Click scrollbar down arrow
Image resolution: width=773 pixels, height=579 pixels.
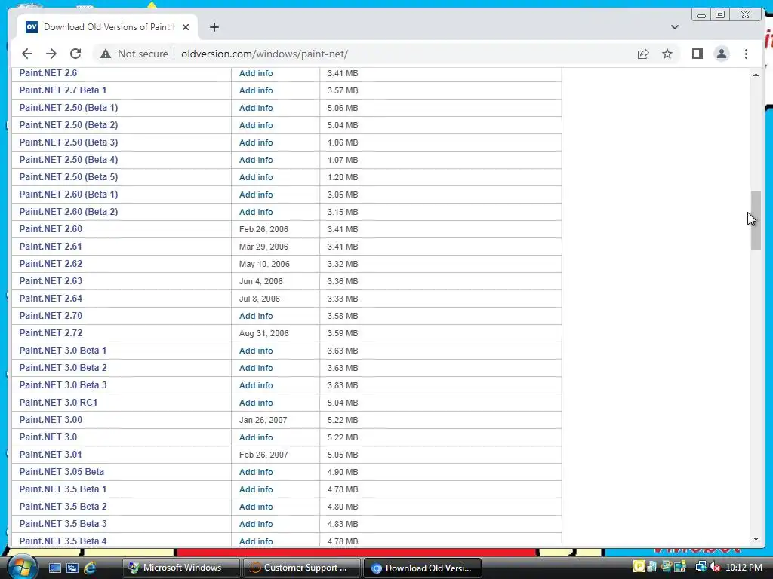pyautogui.click(x=756, y=539)
